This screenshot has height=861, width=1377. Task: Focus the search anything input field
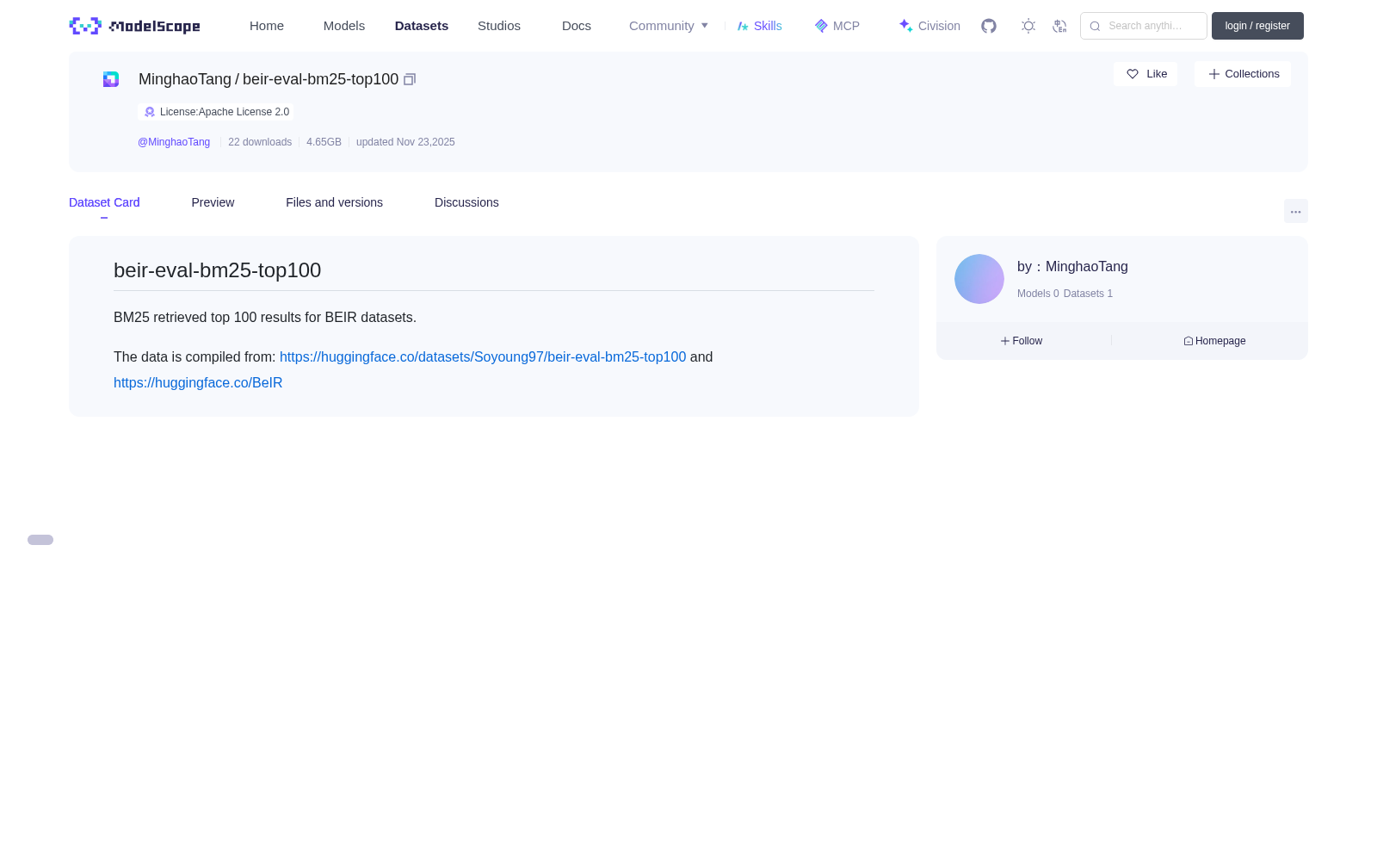tap(1144, 26)
